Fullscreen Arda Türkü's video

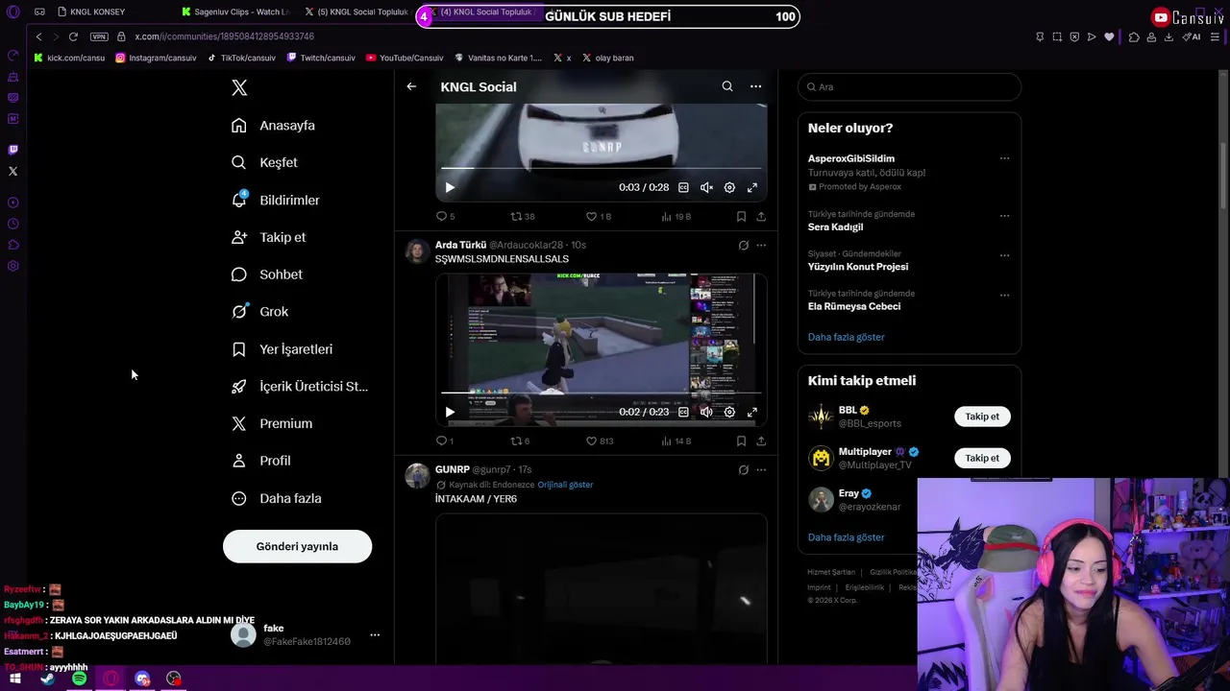(x=752, y=412)
